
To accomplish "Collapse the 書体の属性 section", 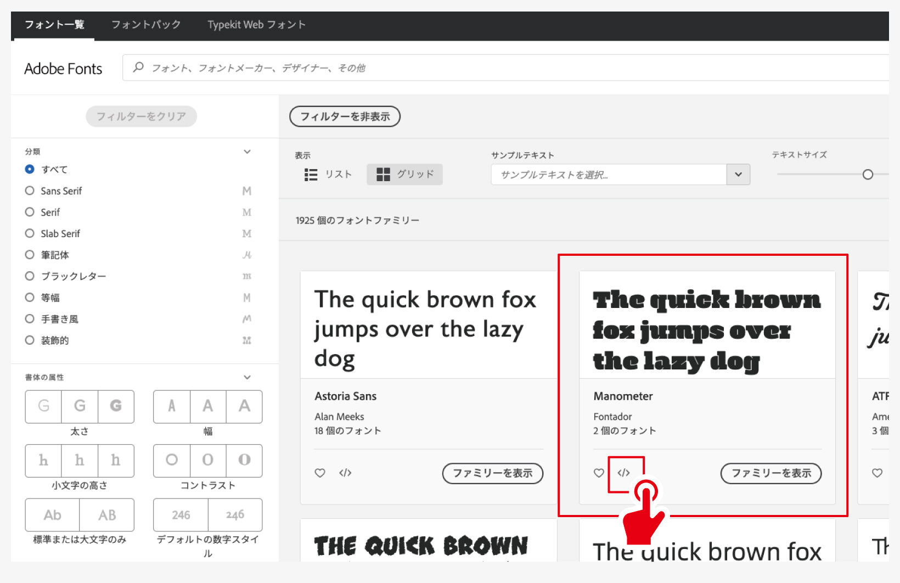I will pos(247,377).
